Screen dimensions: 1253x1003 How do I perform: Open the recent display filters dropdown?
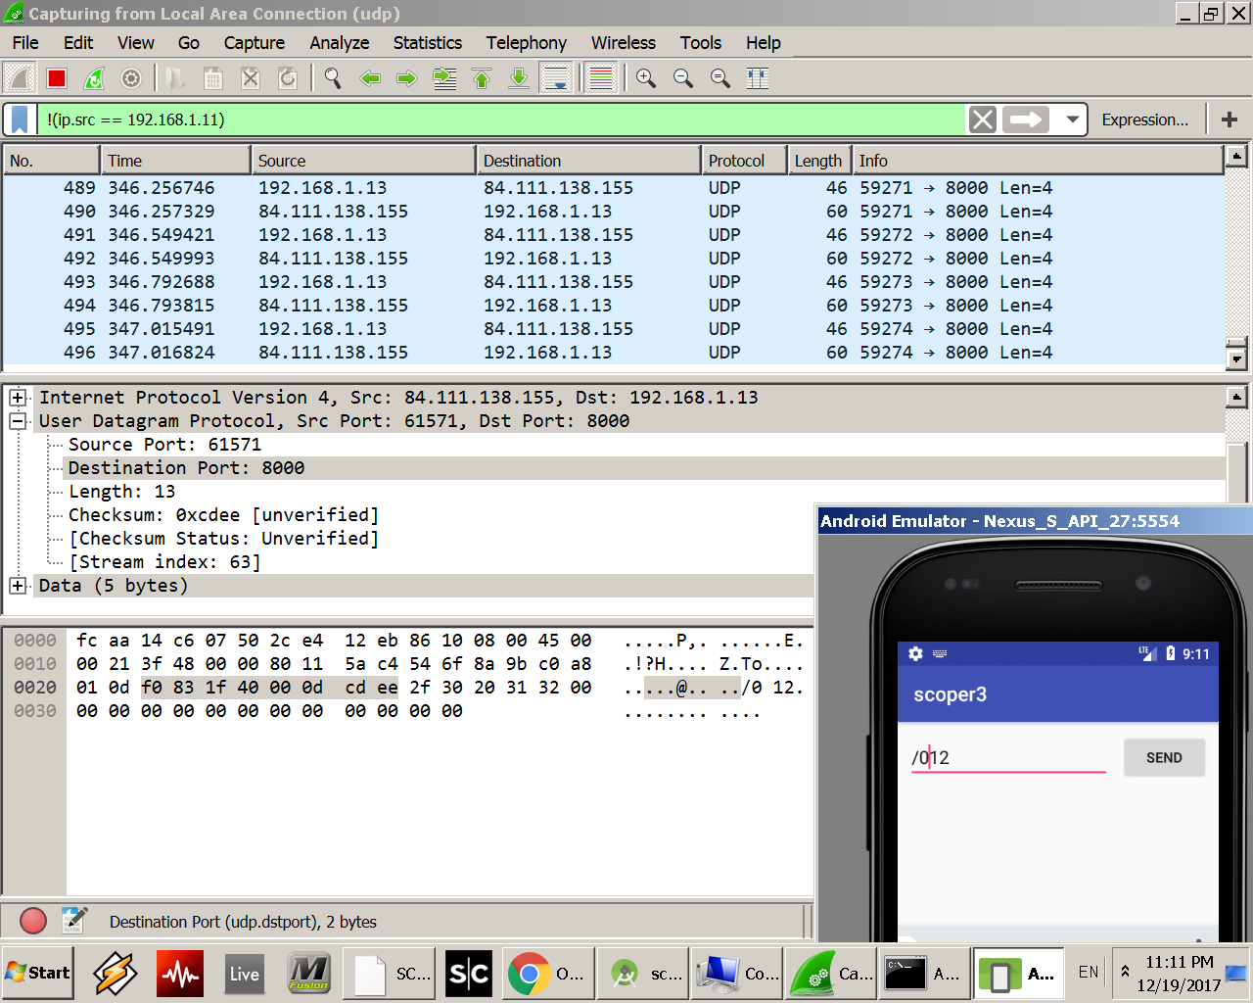[x=1073, y=119]
